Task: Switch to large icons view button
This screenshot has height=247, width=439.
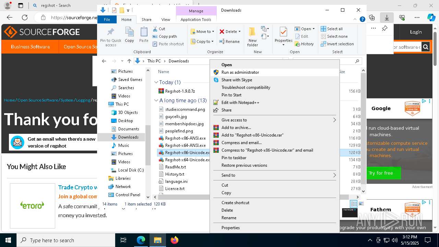Action: click(361, 204)
